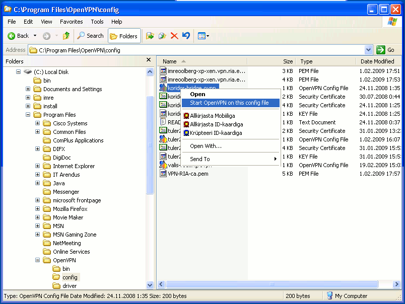405x304 pixels.
Task: Click the Move To toolbar icon
Action: pyautogui.click(x=150, y=36)
